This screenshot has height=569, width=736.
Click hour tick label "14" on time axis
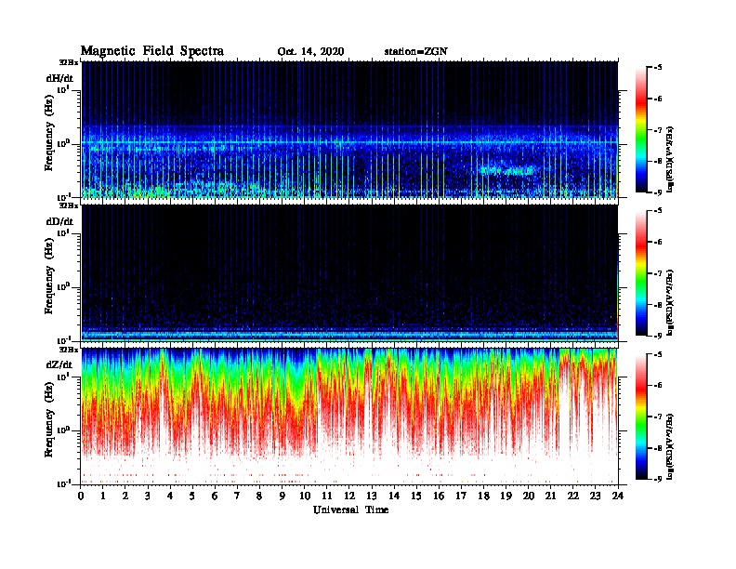point(394,496)
